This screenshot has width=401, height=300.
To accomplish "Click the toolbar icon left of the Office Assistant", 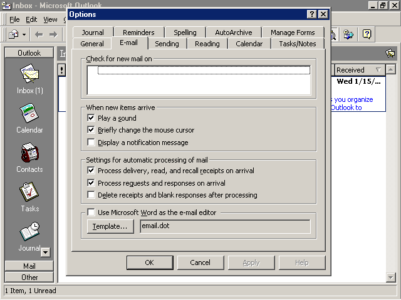I will click(x=348, y=34).
